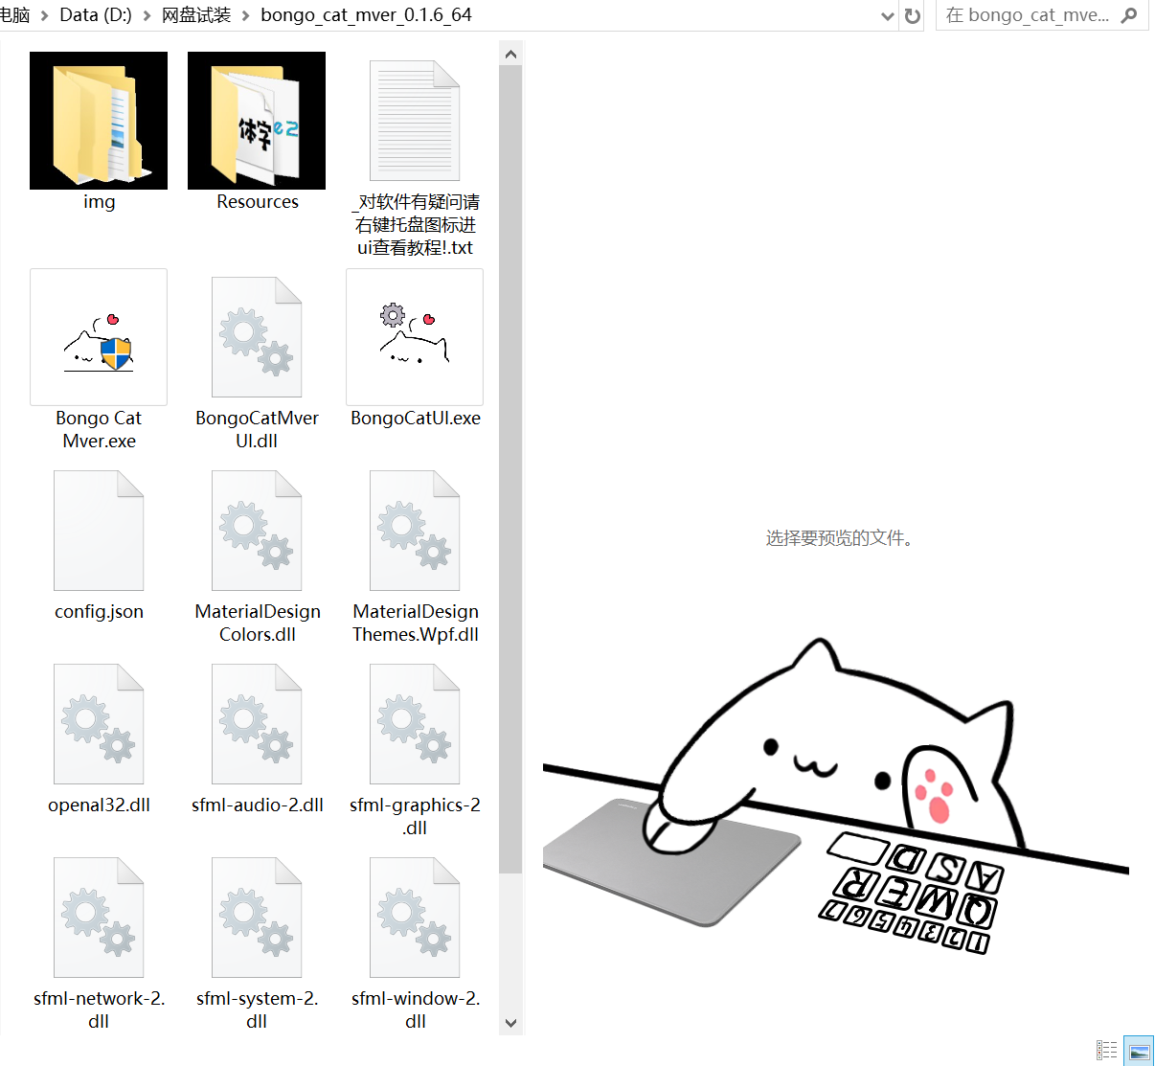Select the sfml-system-2.dll file icon
Screen dimensions: 1155x1066
point(257,918)
